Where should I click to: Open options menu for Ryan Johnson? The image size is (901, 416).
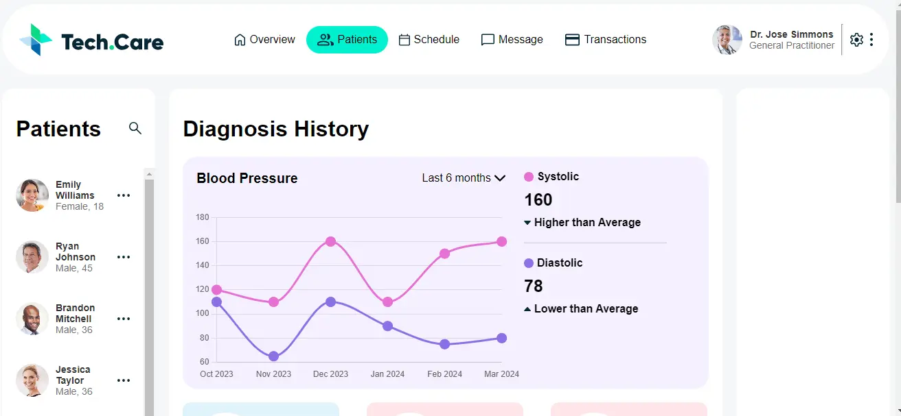pyautogui.click(x=124, y=257)
